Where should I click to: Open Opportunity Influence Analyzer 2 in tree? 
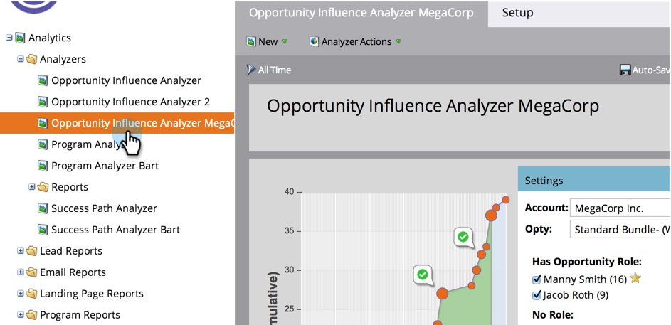130,102
